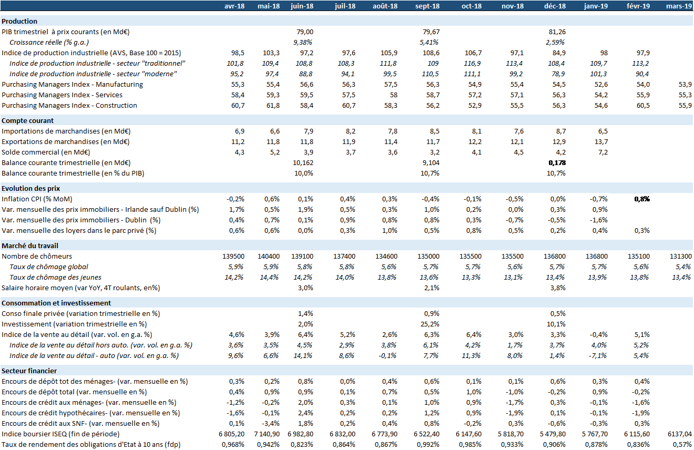Image resolution: width=694 pixels, height=450 pixels.
Task: Click the loyers dans le parc privé label
Action: point(79,230)
